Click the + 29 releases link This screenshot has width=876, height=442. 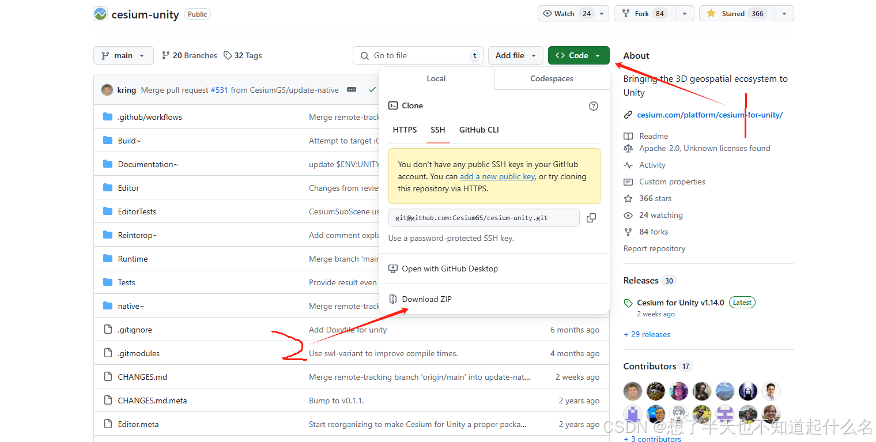(x=647, y=334)
